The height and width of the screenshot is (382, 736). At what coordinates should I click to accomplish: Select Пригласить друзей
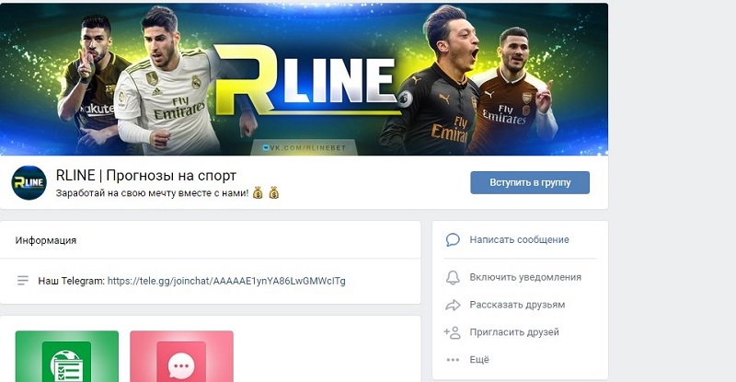(x=514, y=332)
